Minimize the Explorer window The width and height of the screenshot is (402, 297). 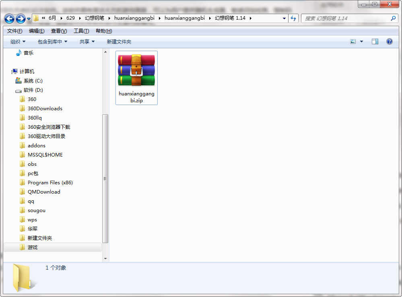(x=363, y=4)
